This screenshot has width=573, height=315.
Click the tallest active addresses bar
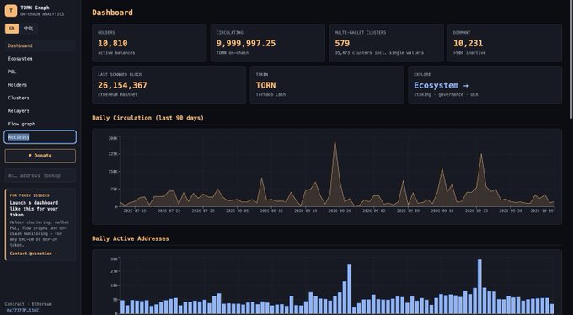point(479,286)
